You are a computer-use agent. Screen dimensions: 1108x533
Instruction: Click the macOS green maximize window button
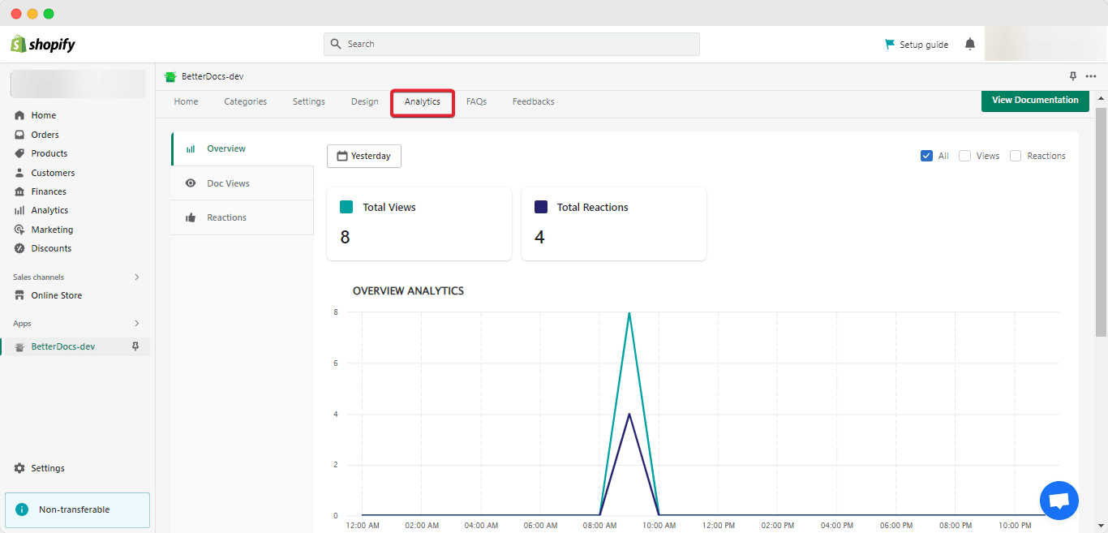(49, 14)
